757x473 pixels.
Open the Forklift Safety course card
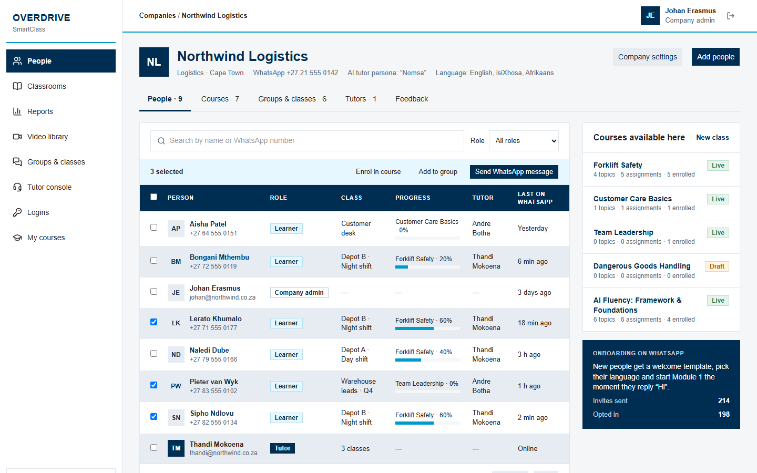tap(661, 169)
